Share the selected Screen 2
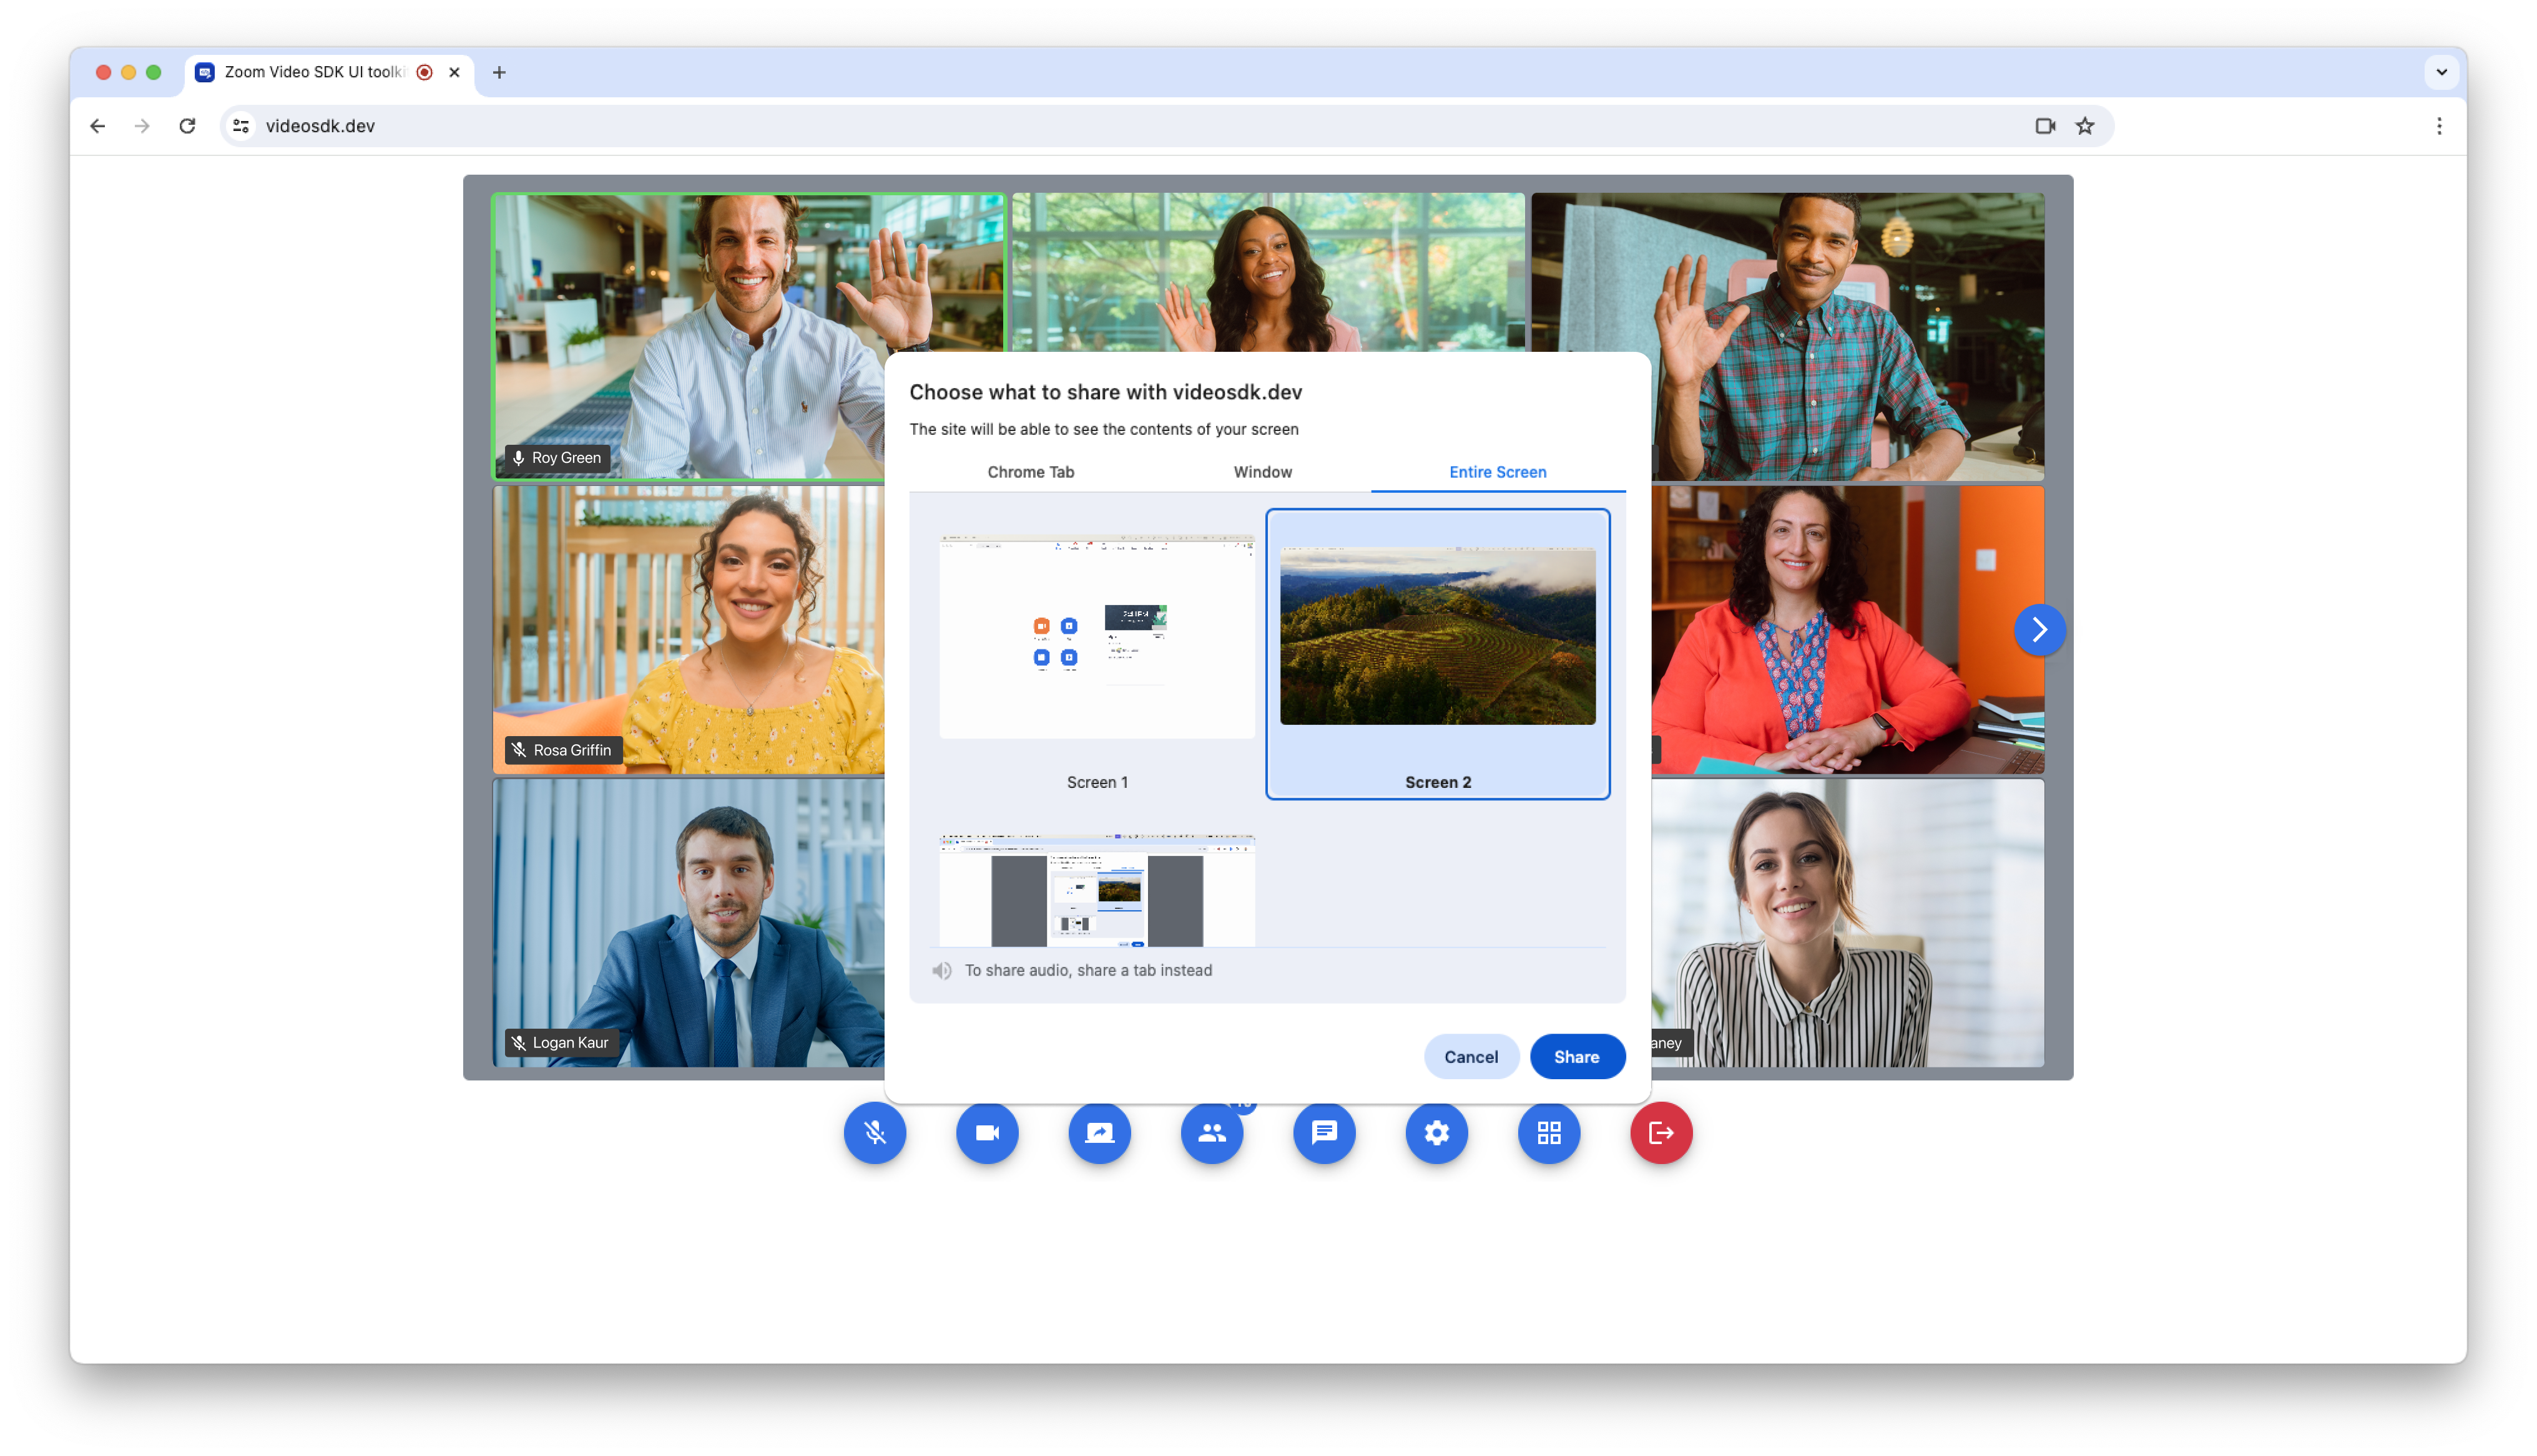The width and height of the screenshot is (2537, 1456). (1577, 1056)
